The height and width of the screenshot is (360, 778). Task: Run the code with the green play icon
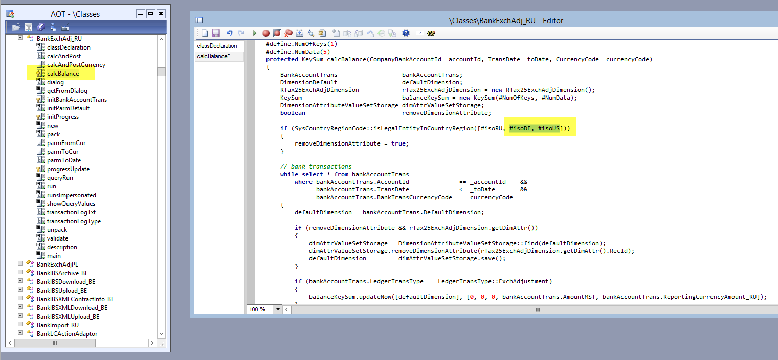tap(255, 33)
